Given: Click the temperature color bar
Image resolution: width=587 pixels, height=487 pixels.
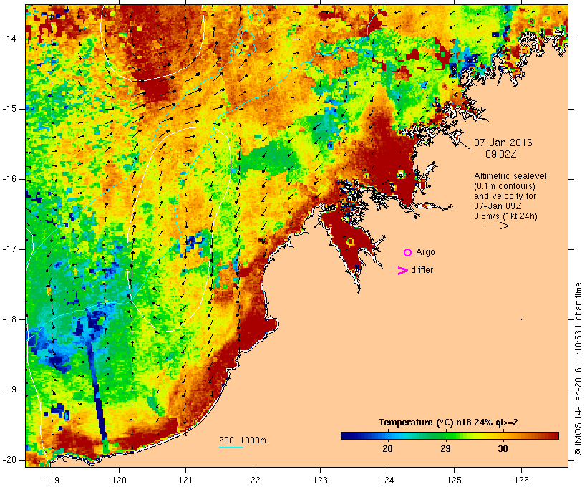Looking at the screenshot, I should click(x=450, y=435).
